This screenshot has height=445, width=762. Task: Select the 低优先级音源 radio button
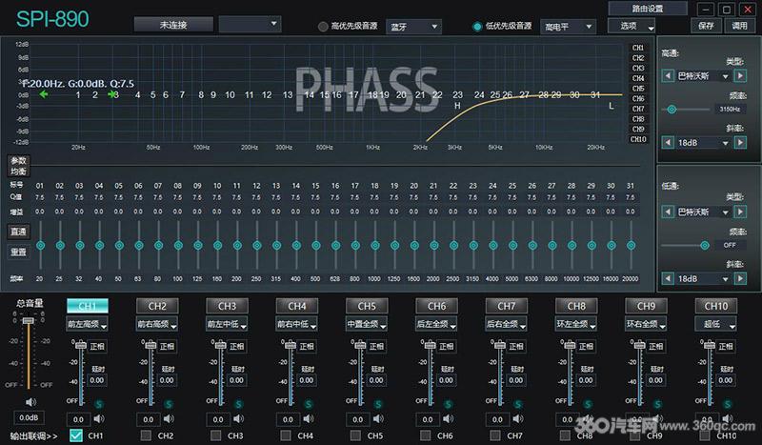tap(478, 27)
